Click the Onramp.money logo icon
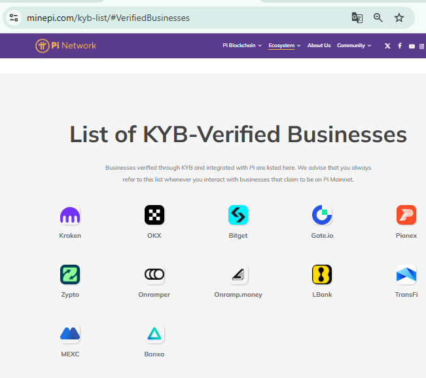The height and width of the screenshot is (378, 426). click(x=238, y=274)
